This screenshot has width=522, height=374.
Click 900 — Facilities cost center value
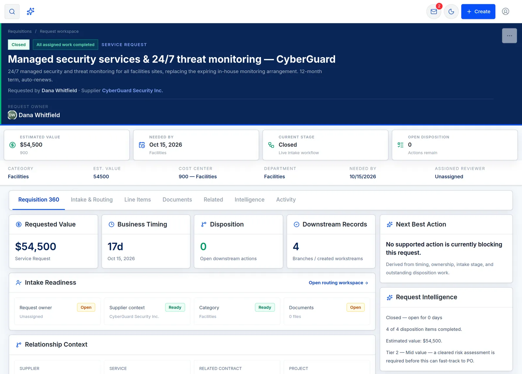click(198, 177)
